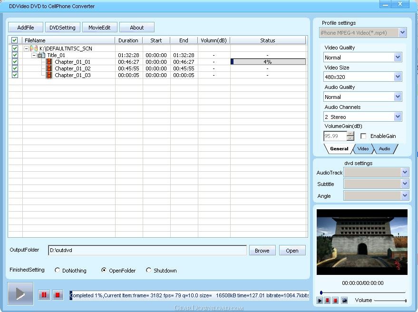Click the VolumeGain value field 95.99

click(x=335, y=136)
